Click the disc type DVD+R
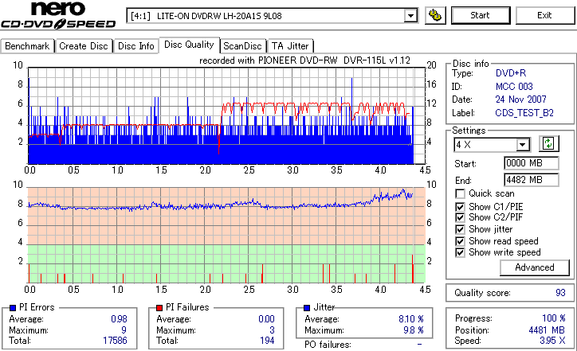The image size is (577, 351). tap(511, 73)
